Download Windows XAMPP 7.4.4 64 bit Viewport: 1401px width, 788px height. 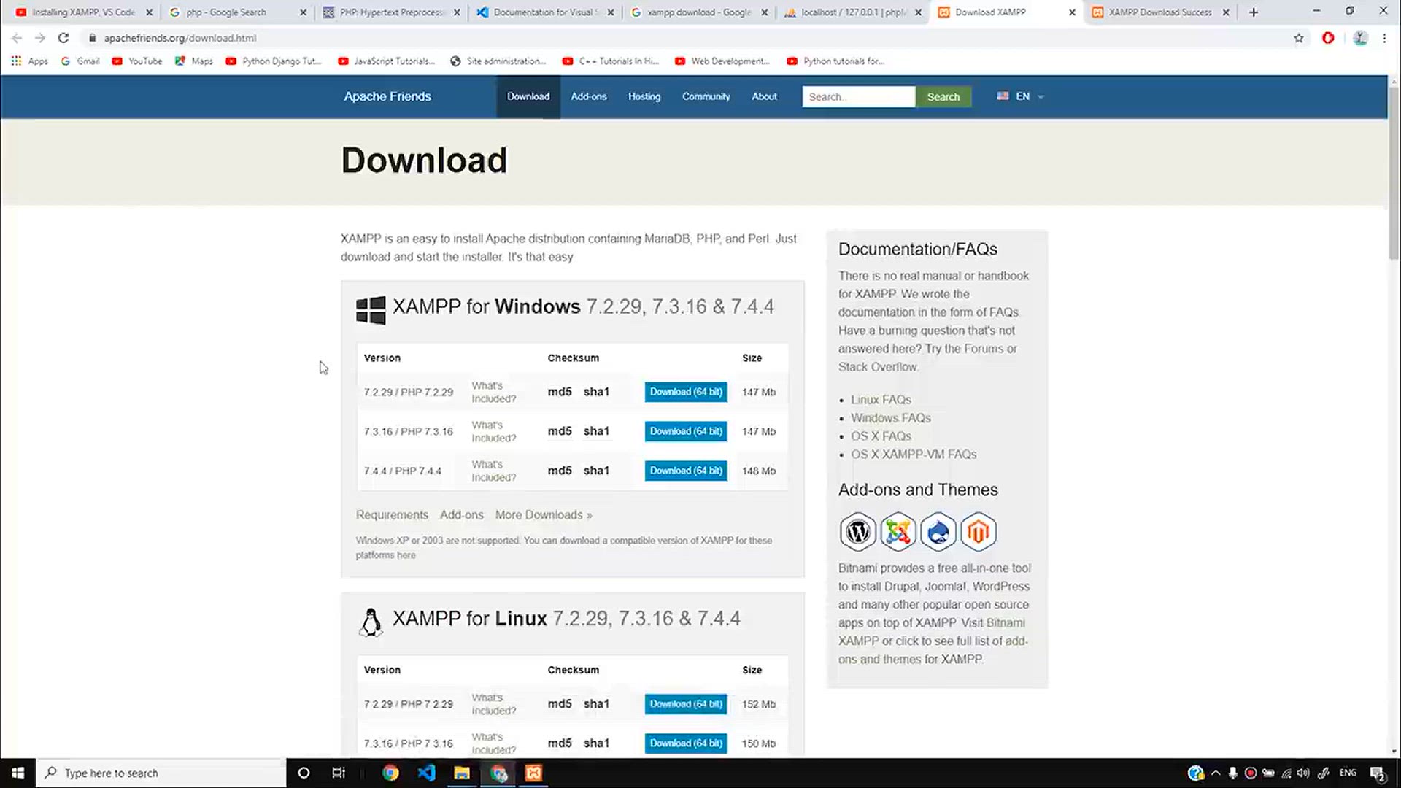[686, 471]
